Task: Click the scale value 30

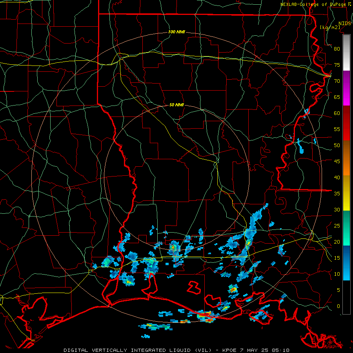Action: tap(337, 209)
